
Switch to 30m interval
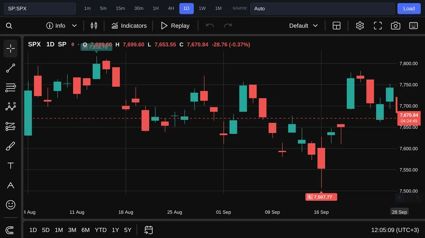click(139, 8)
